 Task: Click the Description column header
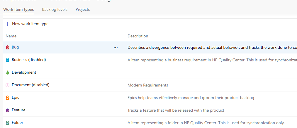point(138,36)
